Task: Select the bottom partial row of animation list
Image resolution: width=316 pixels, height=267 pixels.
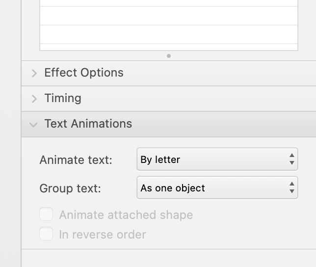Action: tap(169, 47)
